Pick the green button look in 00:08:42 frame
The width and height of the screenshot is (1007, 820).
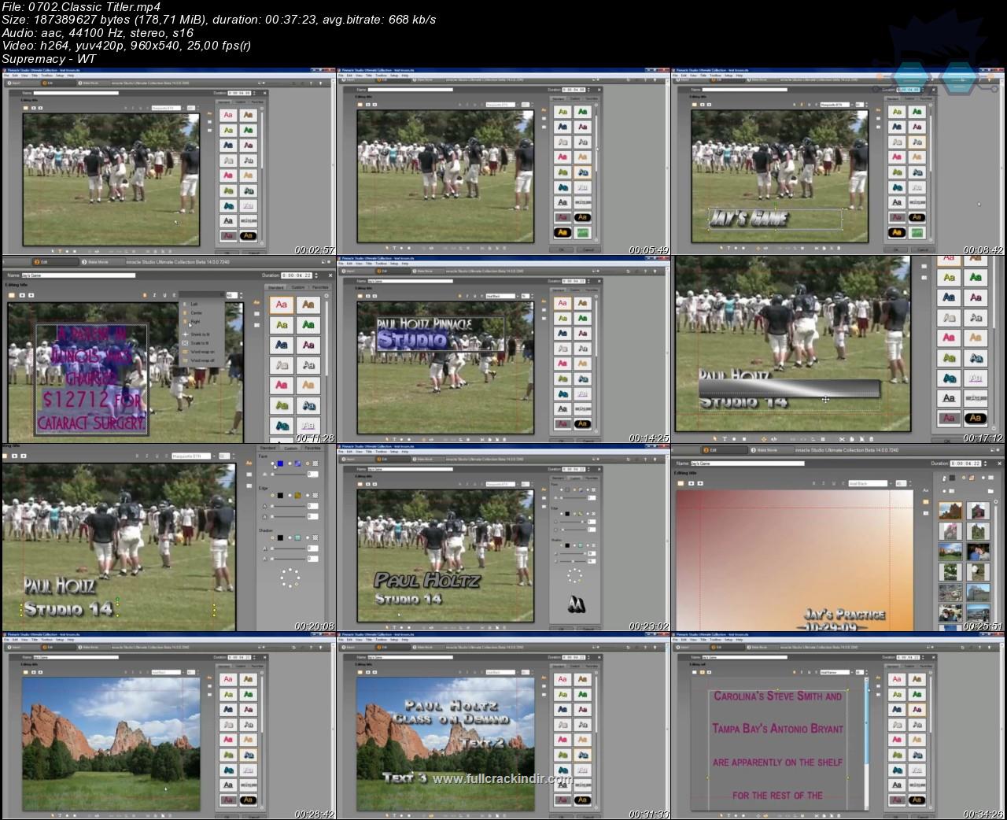coord(917,232)
